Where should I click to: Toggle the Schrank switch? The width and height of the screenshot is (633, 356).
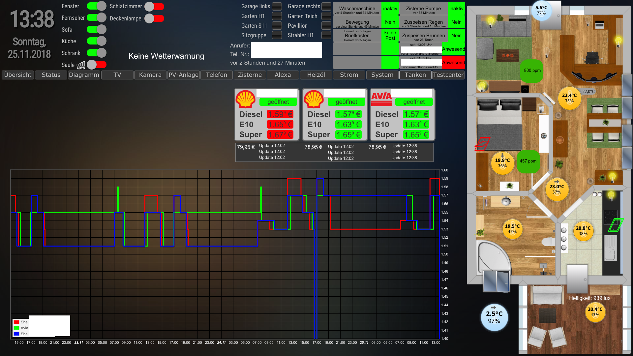pyautogui.click(x=96, y=53)
